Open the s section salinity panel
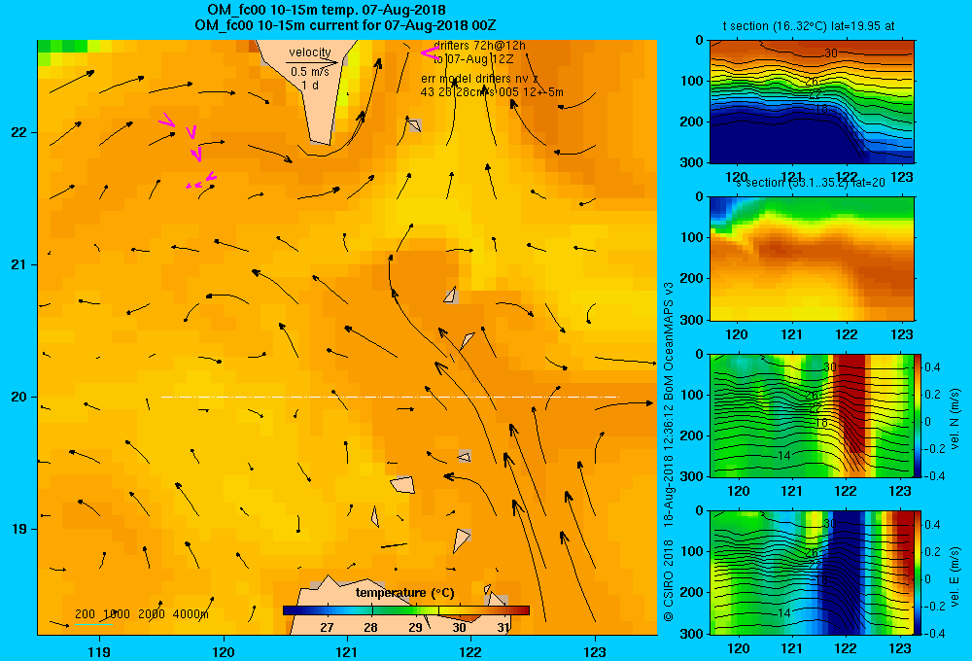Viewport: 972px width, 661px height. click(x=812, y=259)
